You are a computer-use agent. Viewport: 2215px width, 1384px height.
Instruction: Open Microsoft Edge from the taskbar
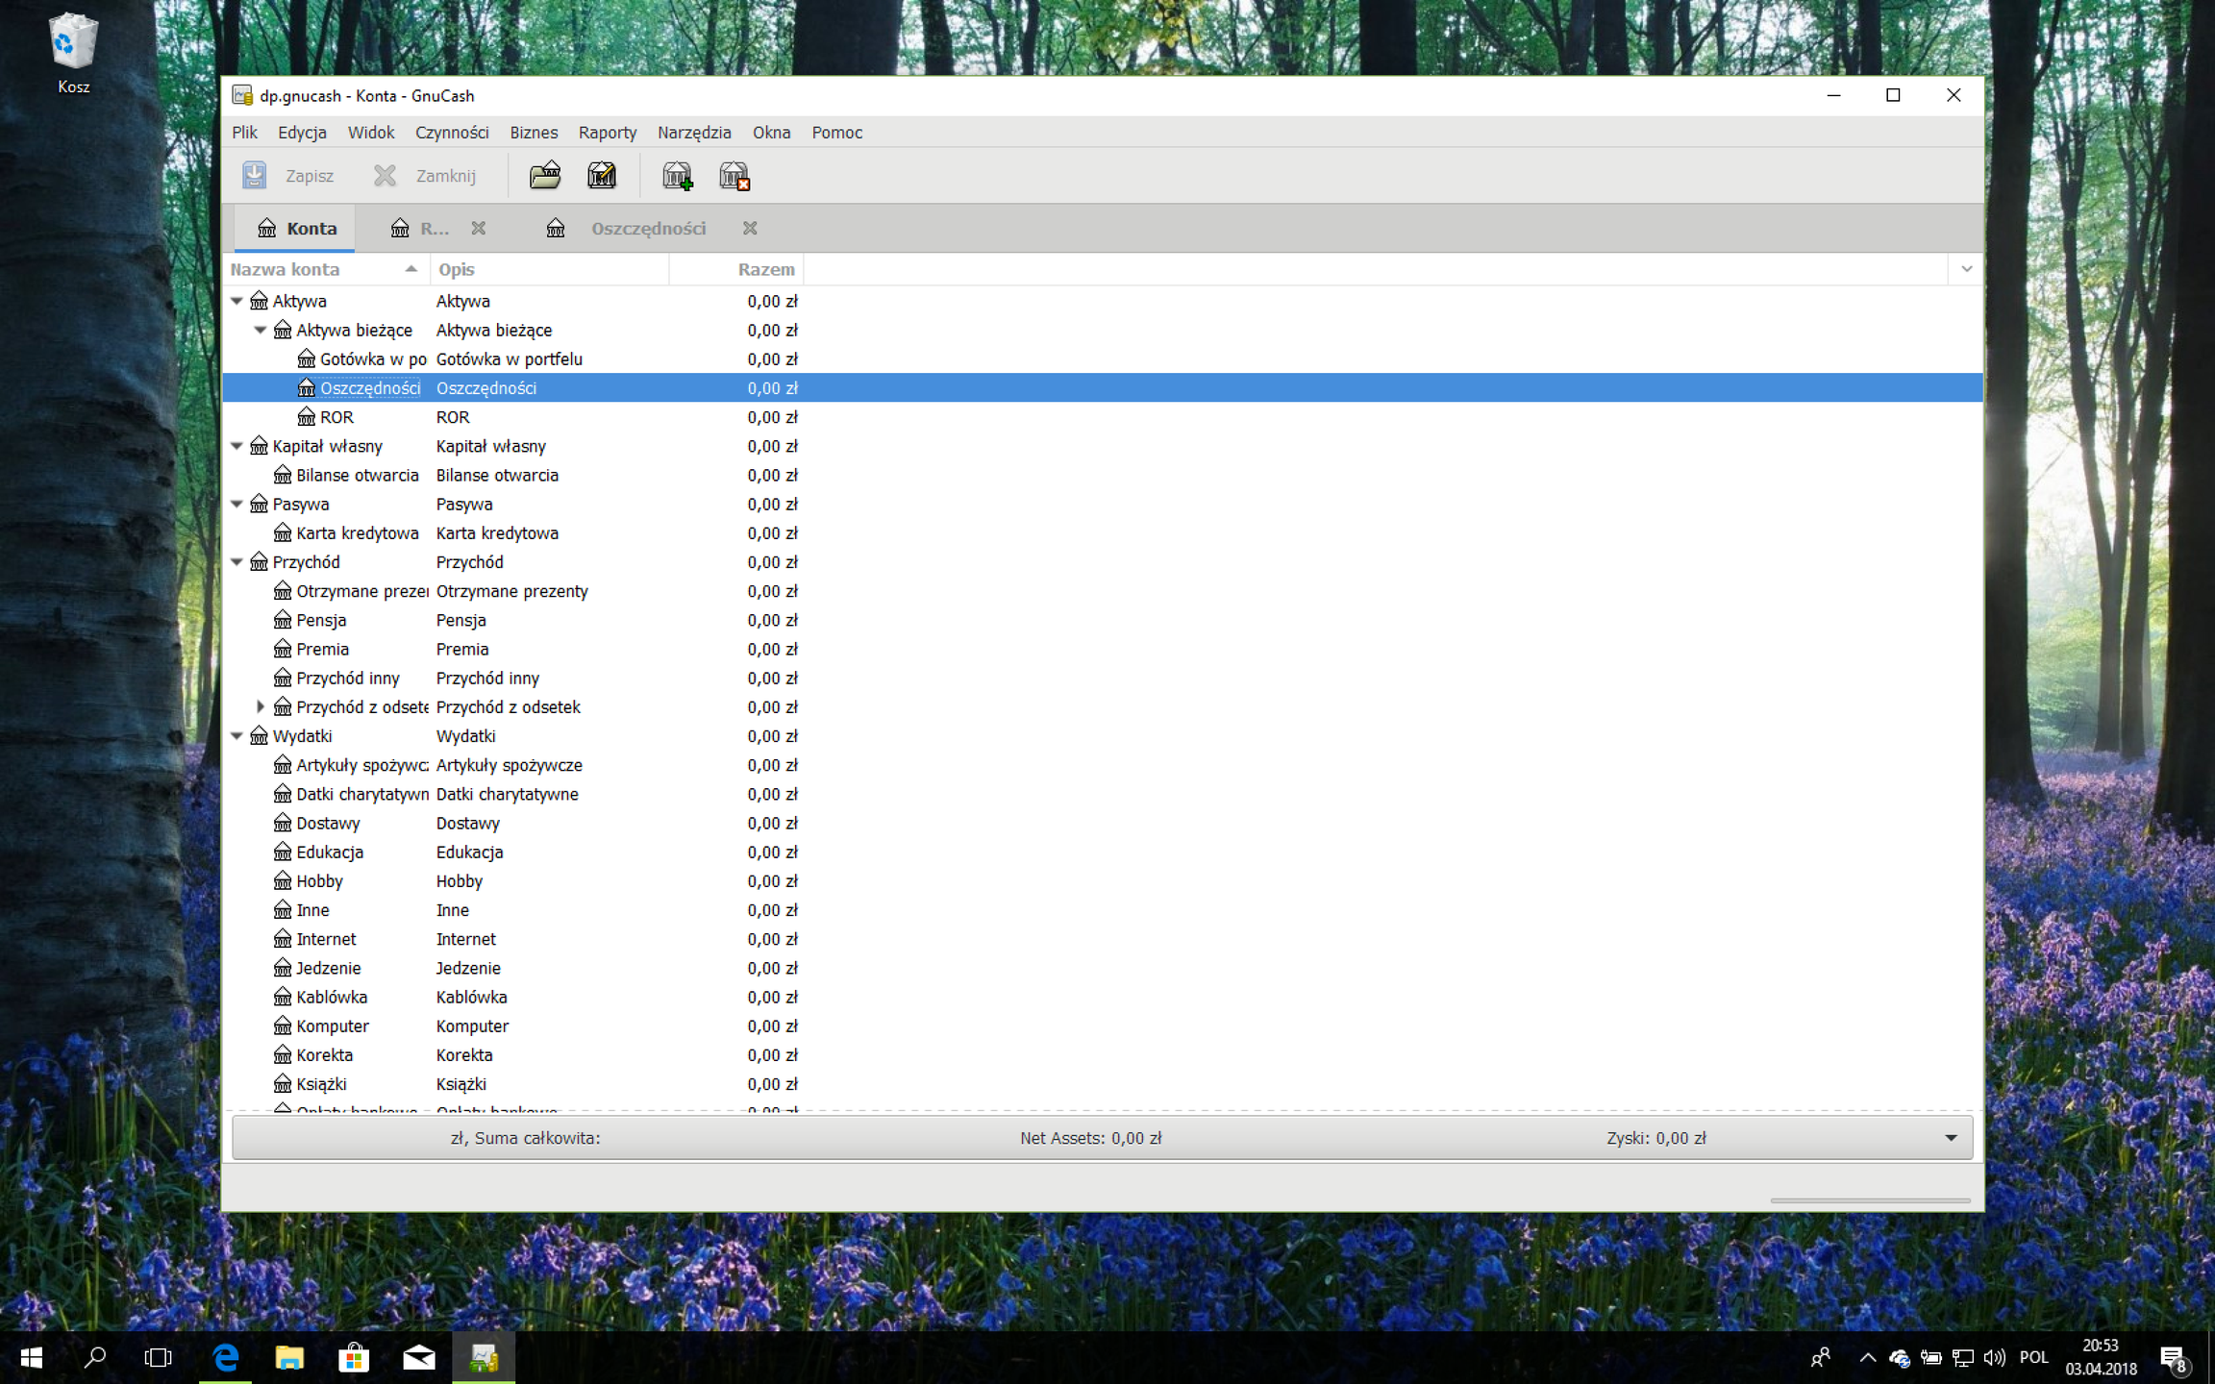point(226,1357)
